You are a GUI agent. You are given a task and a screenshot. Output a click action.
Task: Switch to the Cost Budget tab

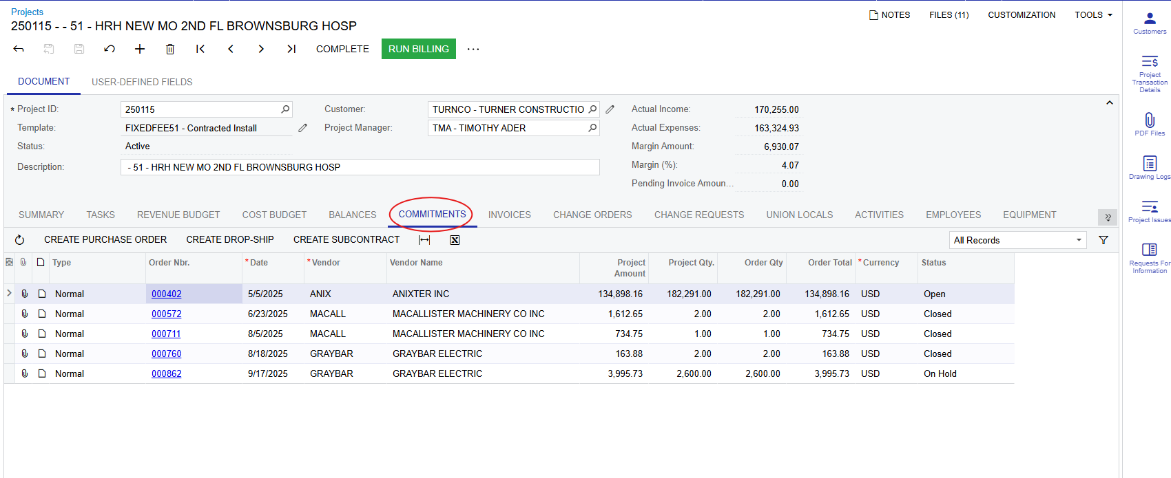pos(274,215)
